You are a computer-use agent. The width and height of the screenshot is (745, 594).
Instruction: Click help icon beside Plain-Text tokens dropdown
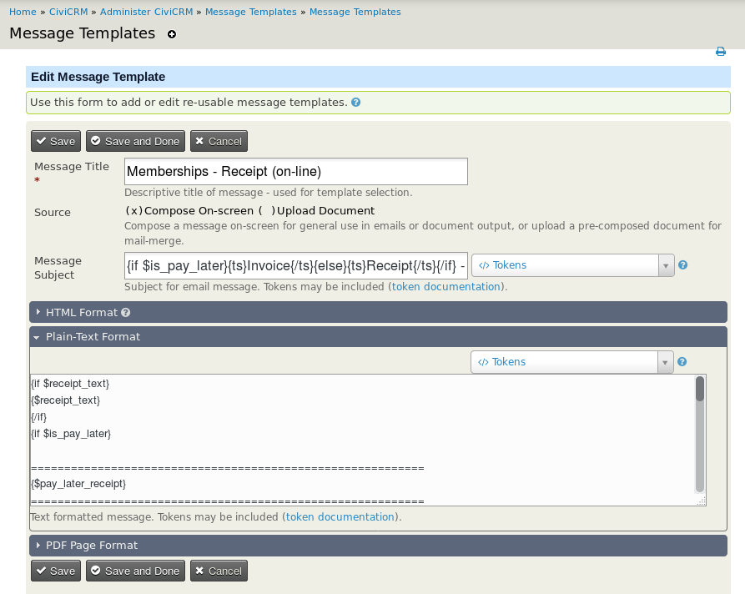point(682,362)
